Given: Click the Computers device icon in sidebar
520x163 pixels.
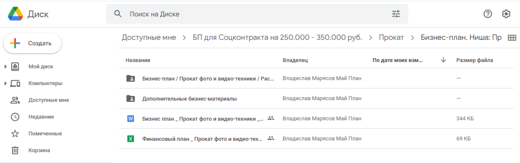Looking at the screenshot, I should click(x=15, y=83).
